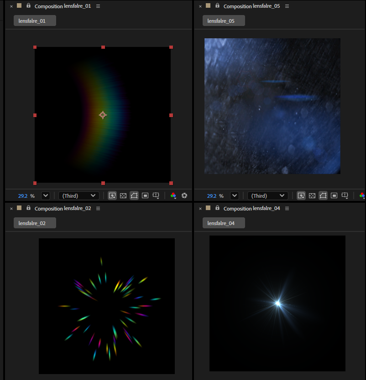Toggle the viewer lock on Composition lensfalre_02
Viewport: 366px width, 380px height.
tap(28, 208)
